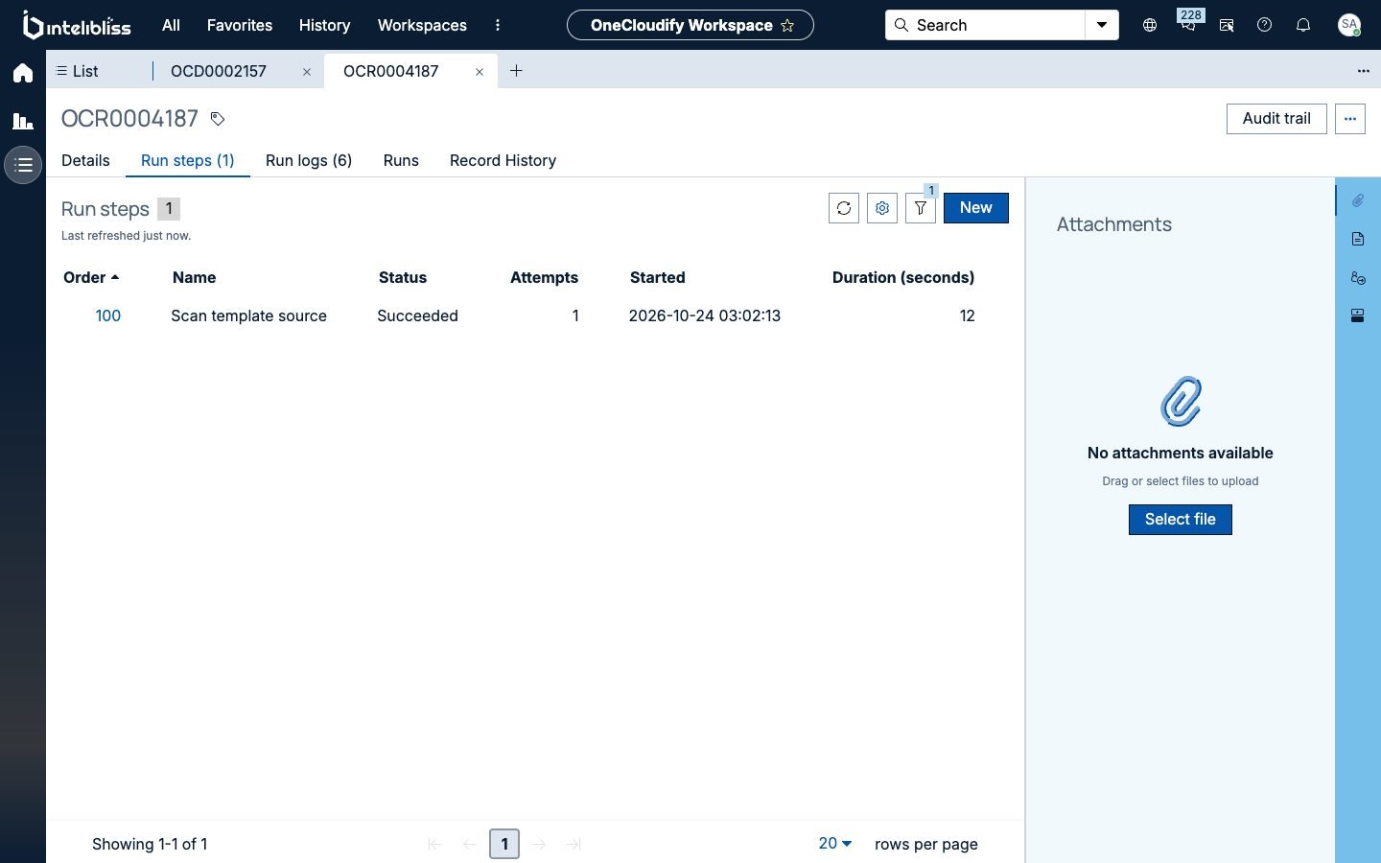Open the help question mark icon
This screenshot has width=1381, height=863.
1265,25
